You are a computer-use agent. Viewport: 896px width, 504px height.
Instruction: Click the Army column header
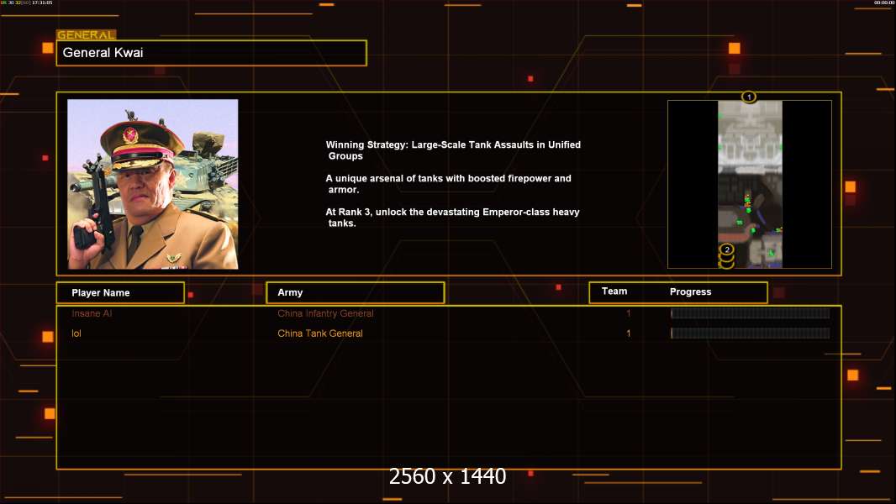(x=356, y=293)
